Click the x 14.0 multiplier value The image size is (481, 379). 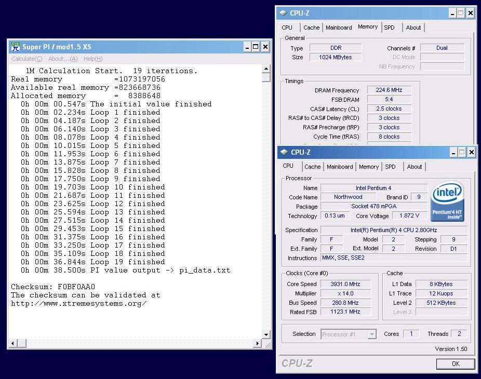[345, 293]
